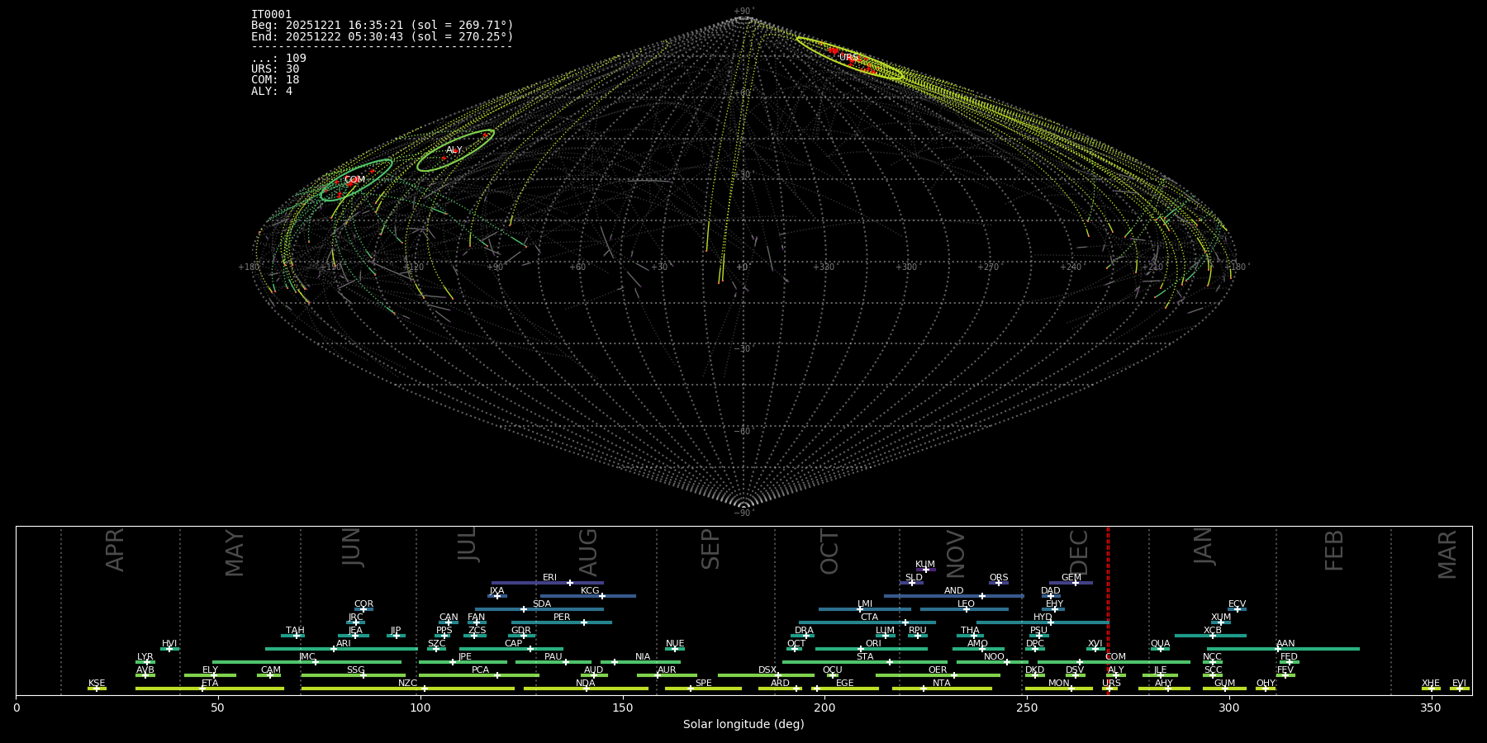Click the IT0001 station ID text
This screenshot has height=743, width=1487.
pyautogui.click(x=271, y=15)
